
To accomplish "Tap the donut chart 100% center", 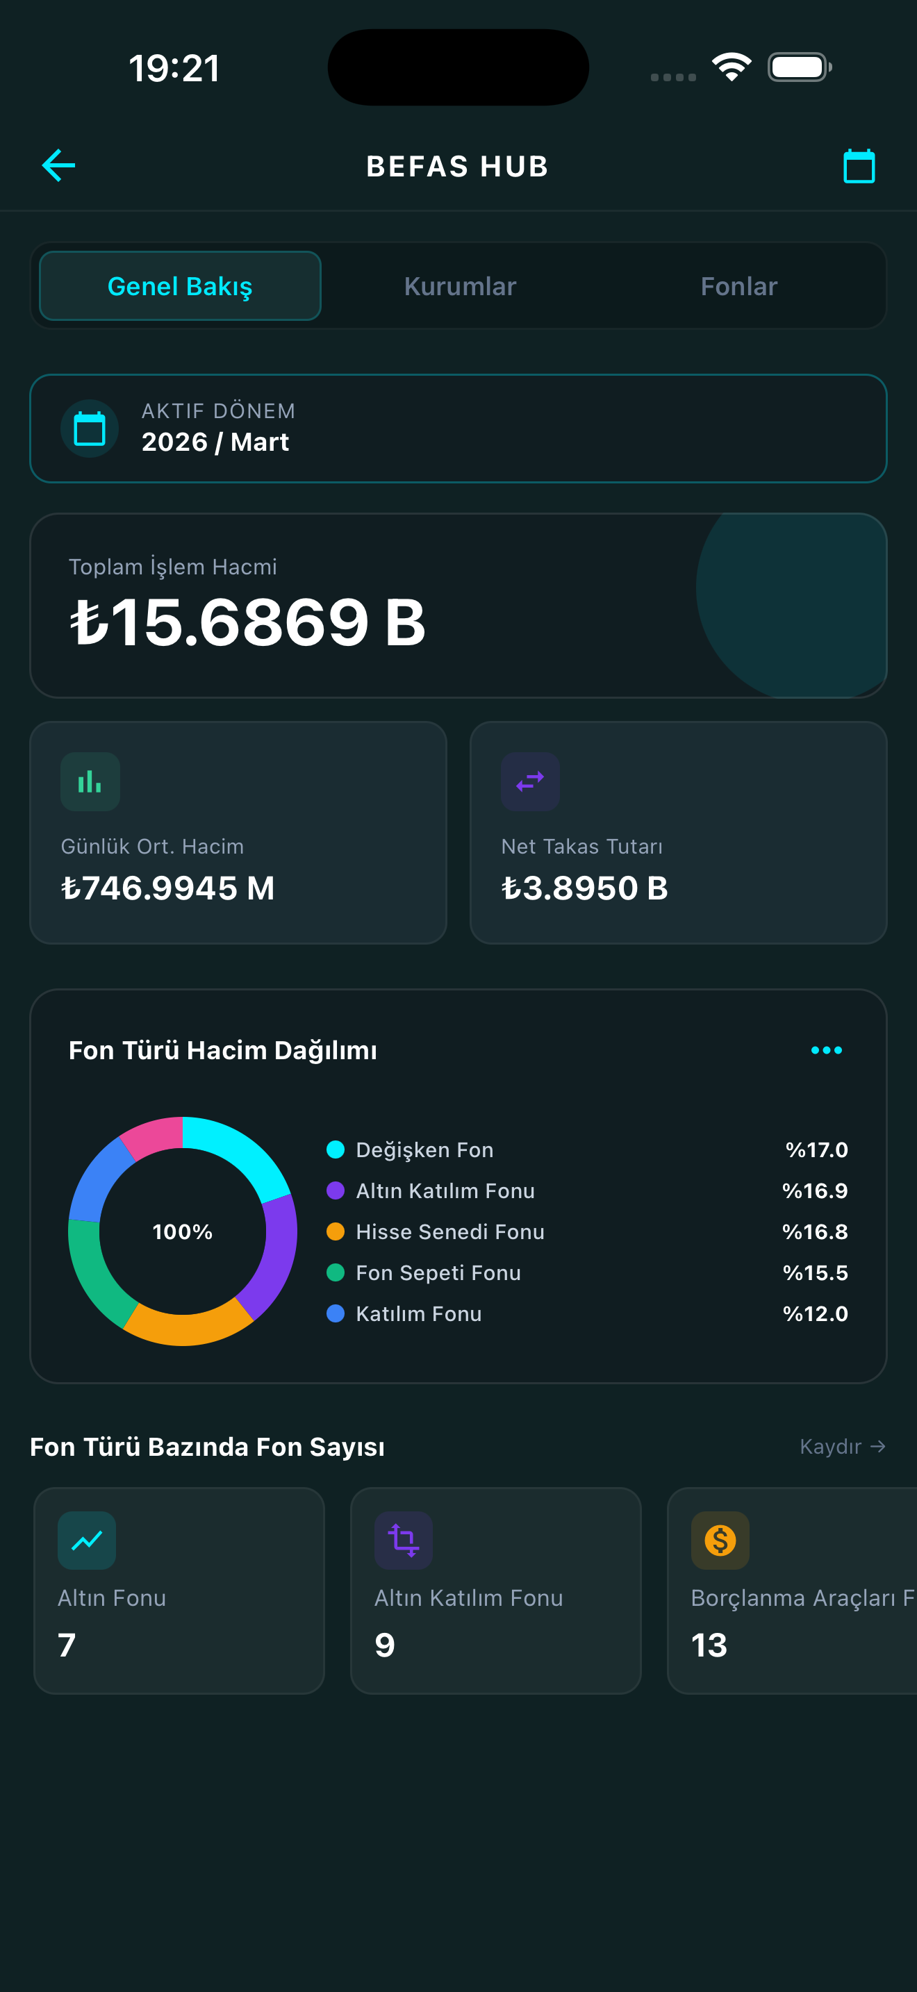I will coord(183,1232).
